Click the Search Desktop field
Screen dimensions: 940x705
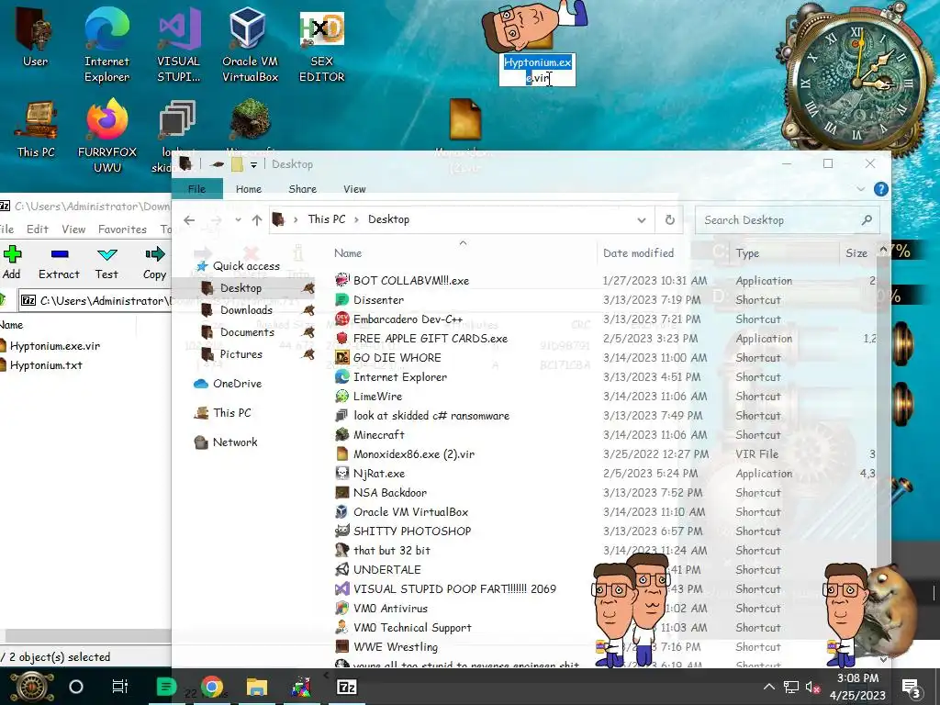[787, 220]
